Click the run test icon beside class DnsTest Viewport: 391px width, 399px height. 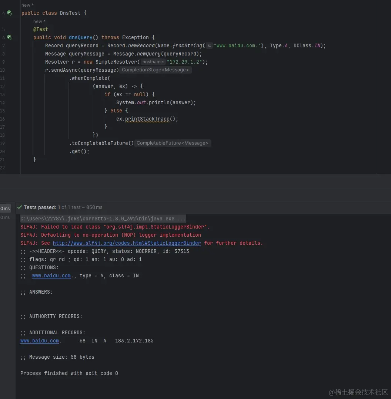[9, 13]
